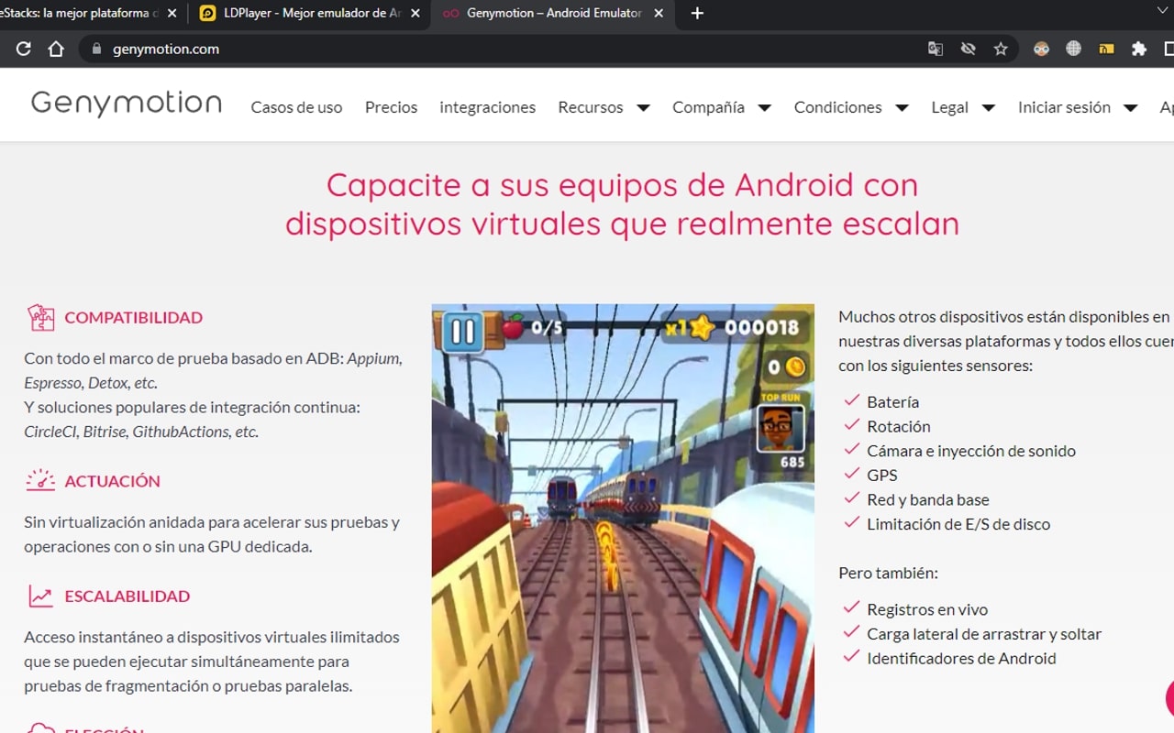Open the Compañía dropdown menu

coord(721,107)
